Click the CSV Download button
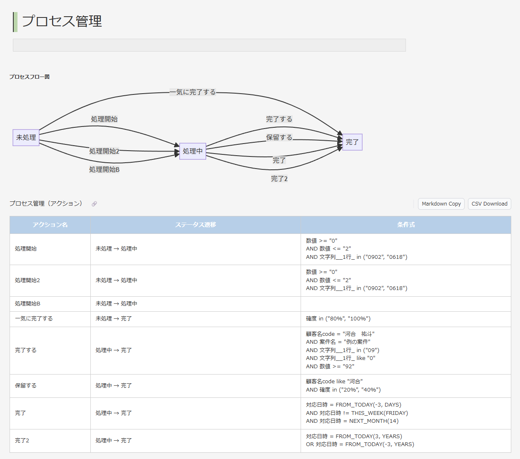This screenshot has width=520, height=459. pyautogui.click(x=489, y=204)
